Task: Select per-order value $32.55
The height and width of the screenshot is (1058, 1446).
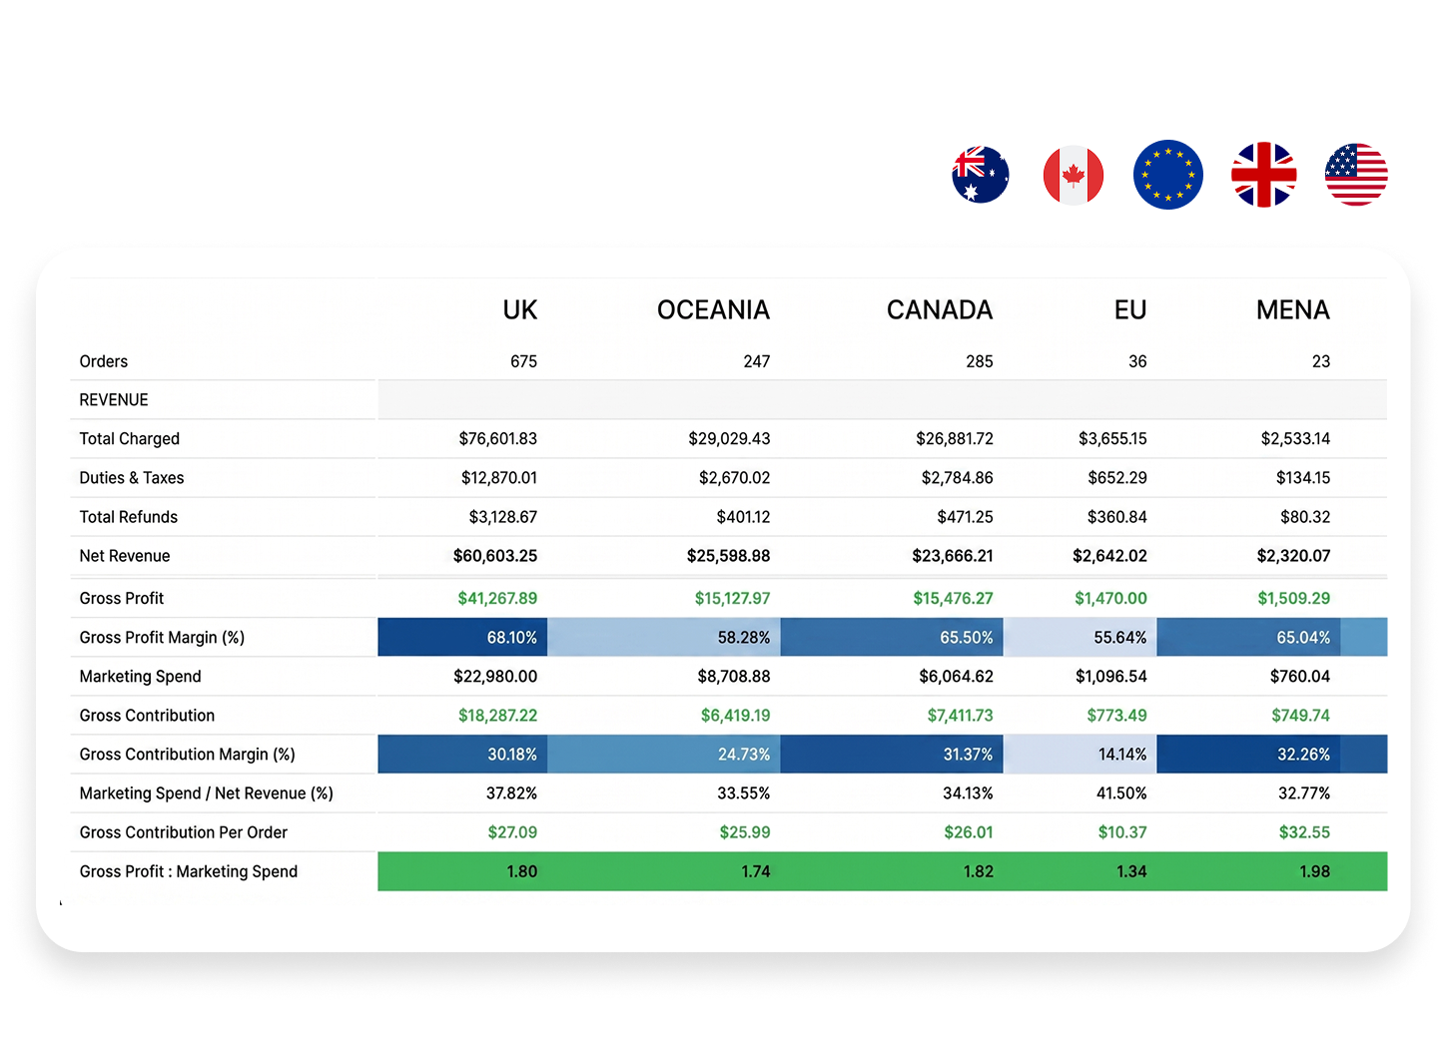Action: [x=1304, y=832]
